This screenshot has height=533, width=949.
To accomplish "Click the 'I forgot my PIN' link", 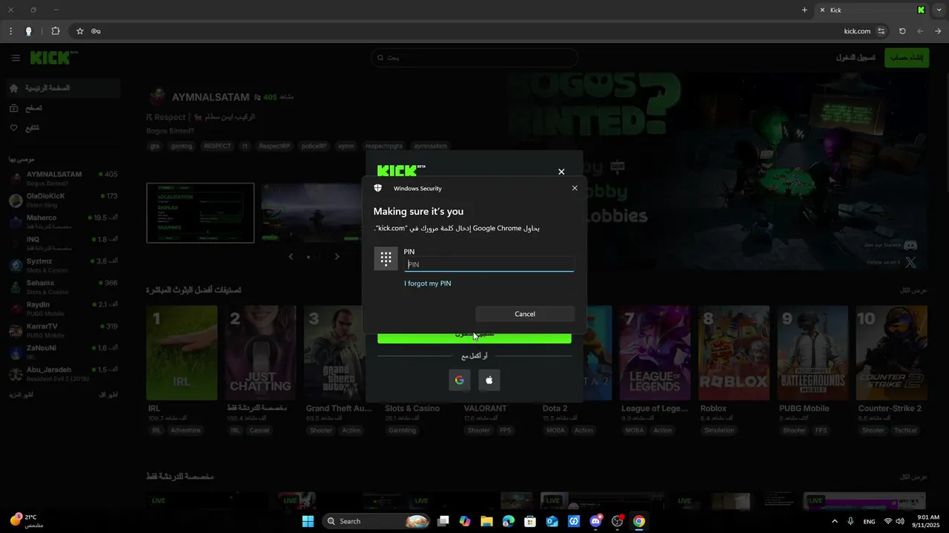I will (428, 284).
